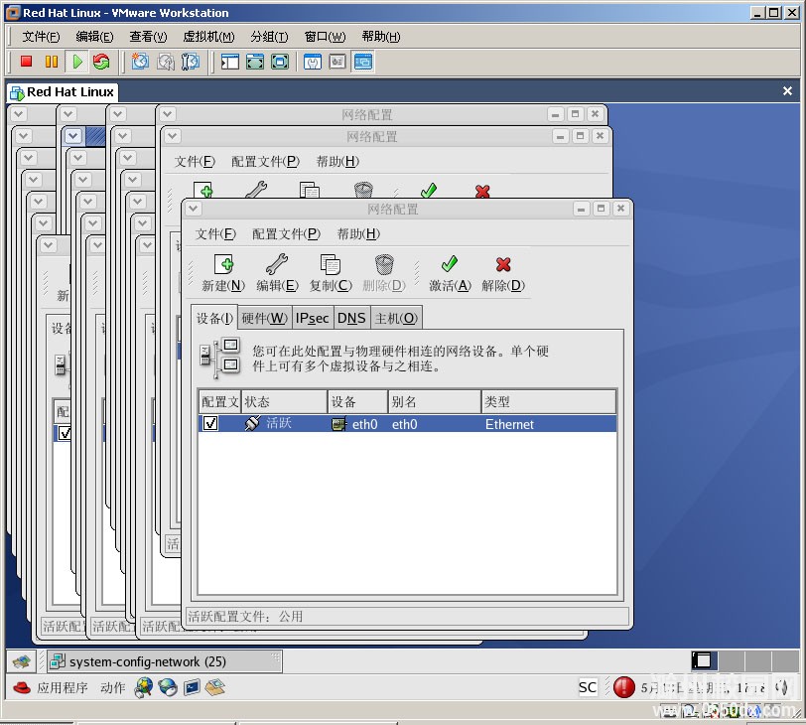This screenshot has height=725, width=806.
Task: Click the 类型 column header
Action: (x=549, y=401)
